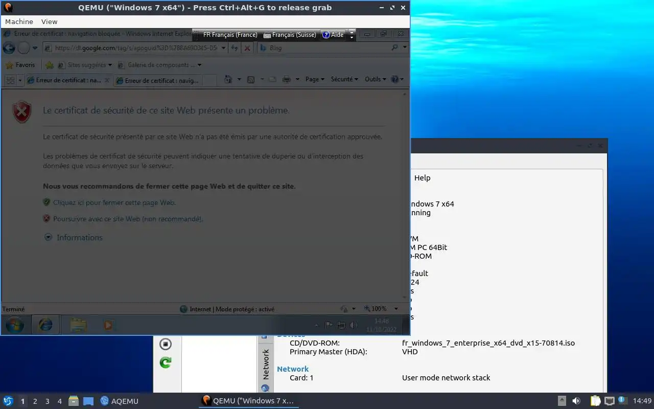The width and height of the screenshot is (654, 409).
Task: Select Français (Suisse) keyboard layout
Action: click(x=290, y=35)
